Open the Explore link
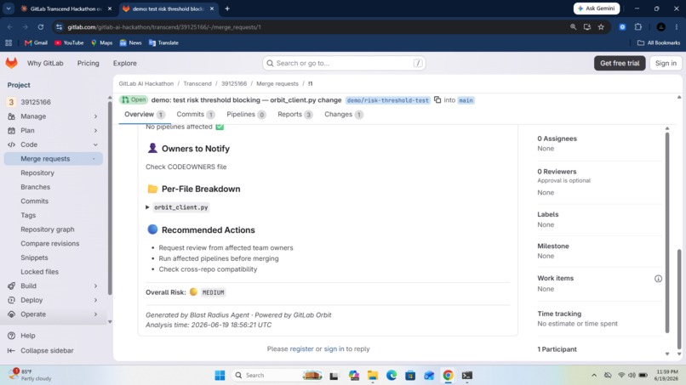The width and height of the screenshot is (686, 385). pyautogui.click(x=124, y=64)
